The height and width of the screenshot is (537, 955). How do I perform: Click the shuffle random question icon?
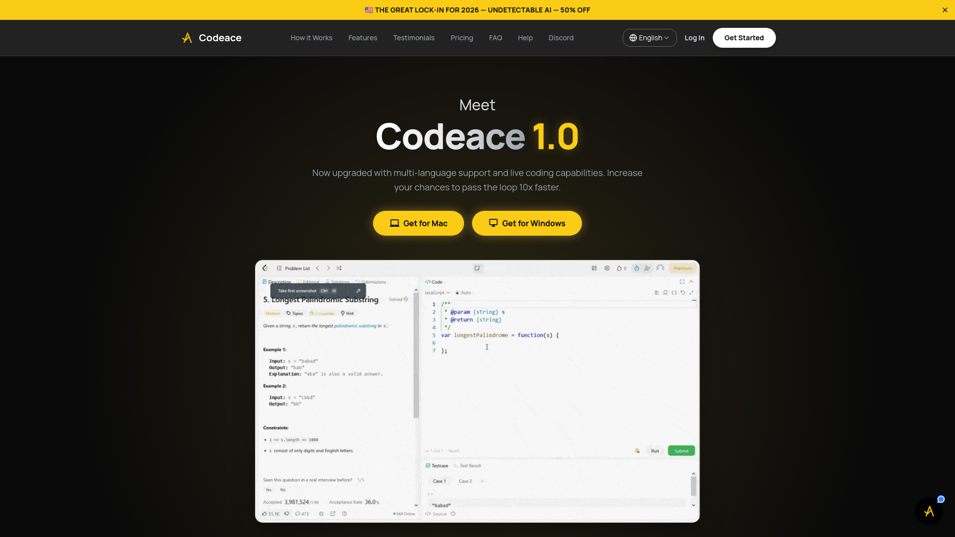[339, 268]
